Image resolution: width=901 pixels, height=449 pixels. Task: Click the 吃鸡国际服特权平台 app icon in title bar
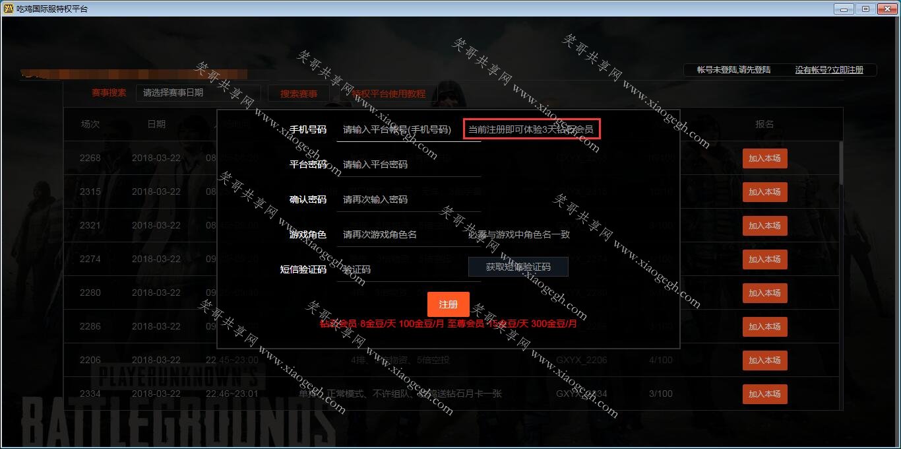[9, 9]
